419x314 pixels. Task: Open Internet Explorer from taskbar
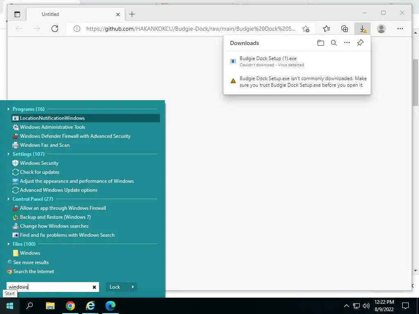(x=90, y=306)
